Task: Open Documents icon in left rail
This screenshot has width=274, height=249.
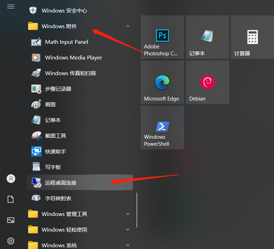Action: 11,199
